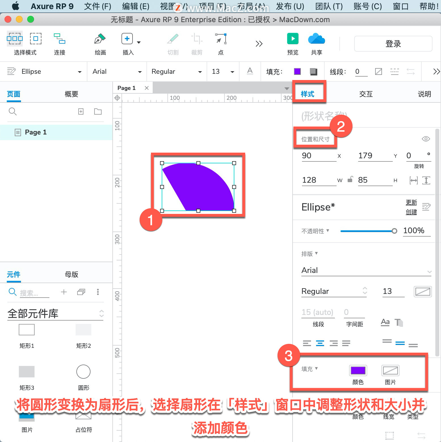This screenshot has height=442, width=441.
Task: Click the Preview (预览) play button
Action: (293, 39)
